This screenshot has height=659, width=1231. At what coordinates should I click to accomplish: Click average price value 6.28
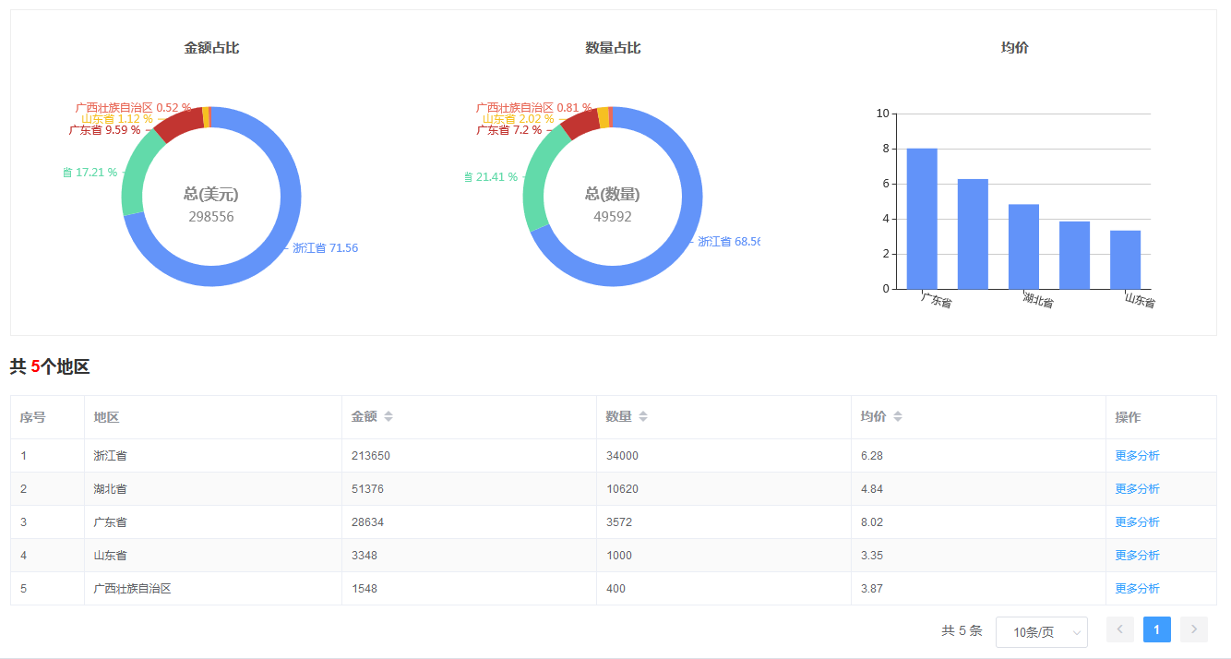(x=872, y=456)
